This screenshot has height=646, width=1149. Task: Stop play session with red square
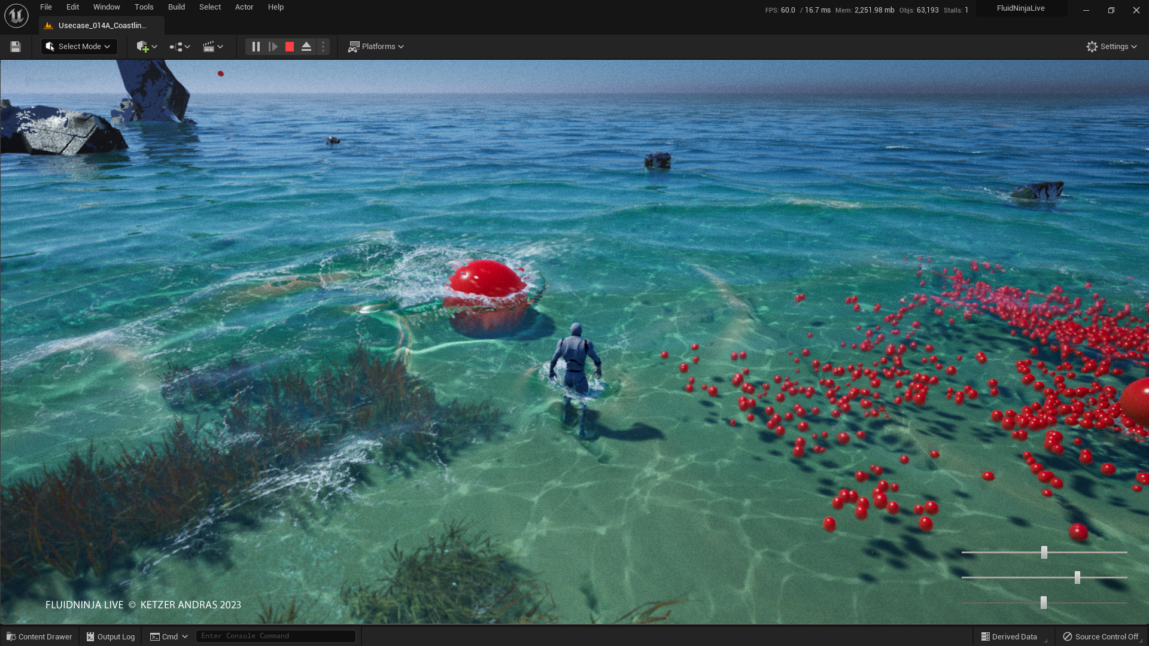(x=290, y=47)
